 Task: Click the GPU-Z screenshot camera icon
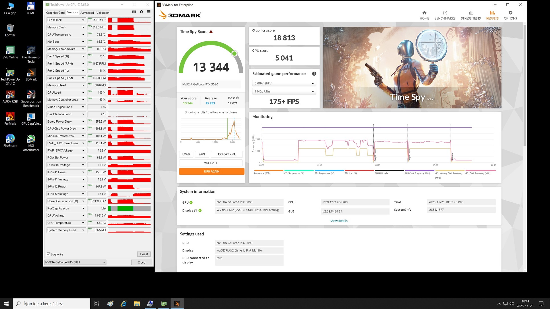pyautogui.click(x=134, y=12)
